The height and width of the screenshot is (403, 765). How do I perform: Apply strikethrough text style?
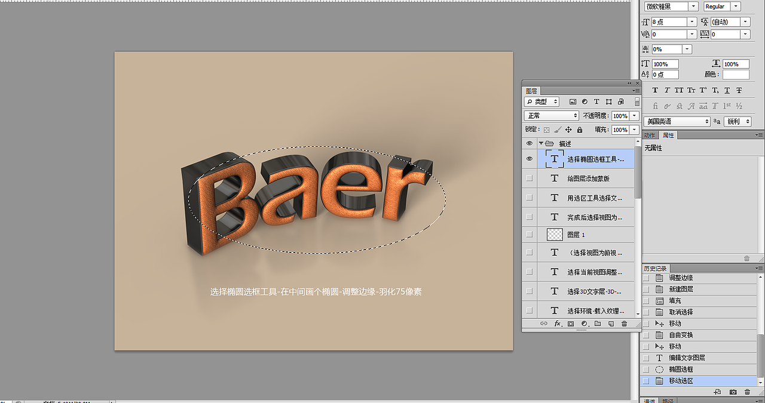pyautogui.click(x=739, y=90)
